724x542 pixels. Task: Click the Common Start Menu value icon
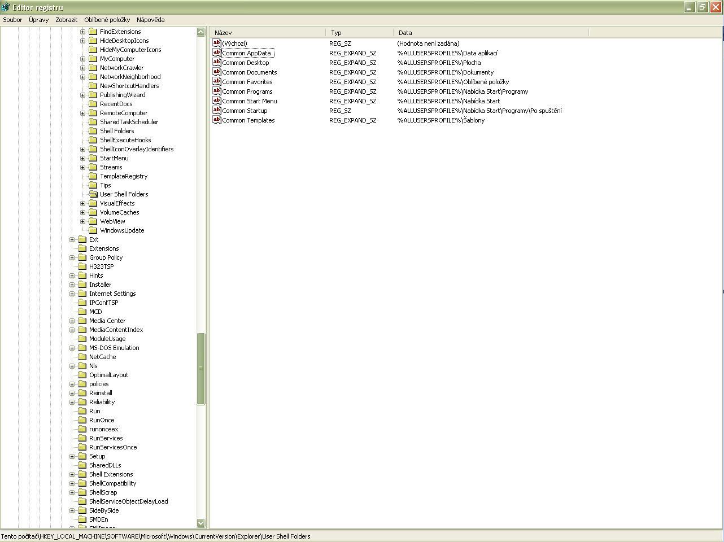click(217, 100)
